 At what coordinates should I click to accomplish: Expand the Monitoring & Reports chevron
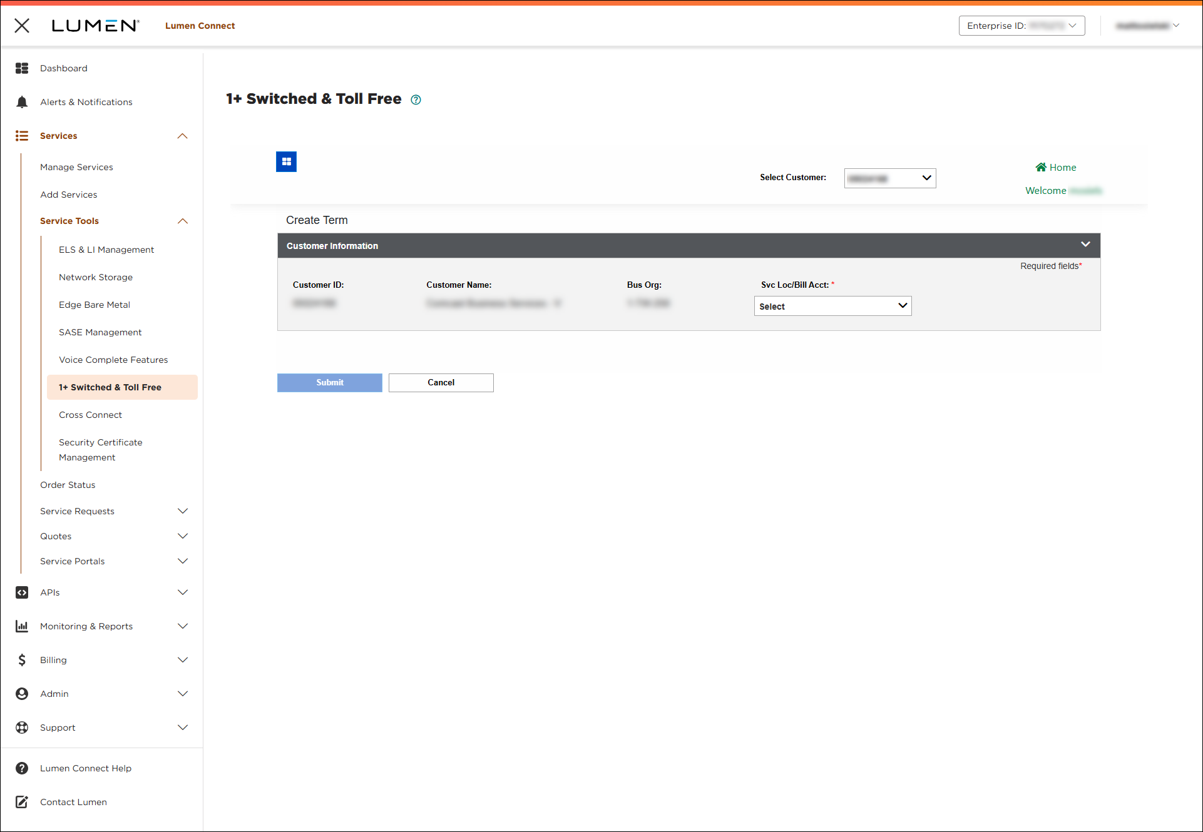tap(183, 626)
